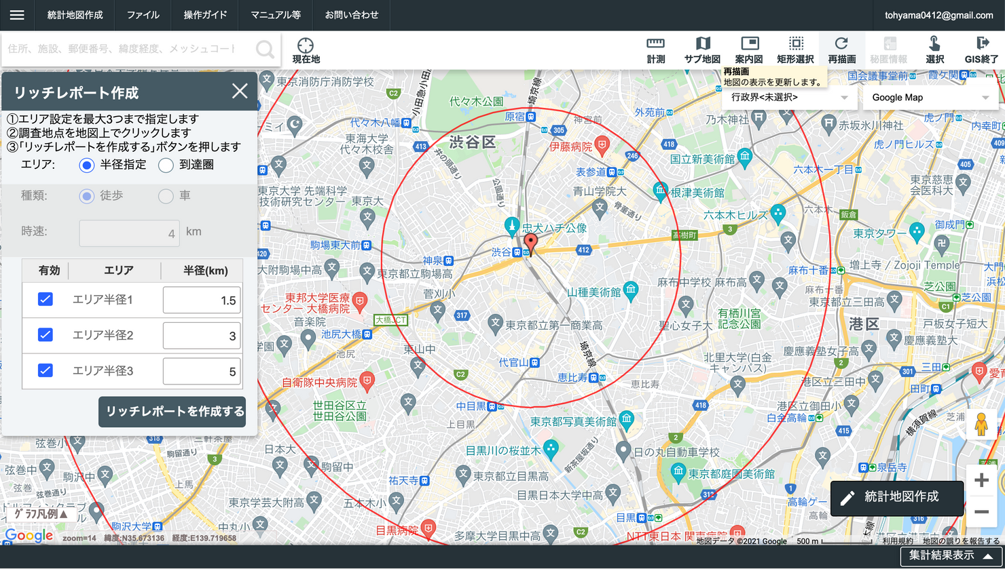Zoom out with the minus button
Screen dimensions: 1005x569
pos(981,512)
